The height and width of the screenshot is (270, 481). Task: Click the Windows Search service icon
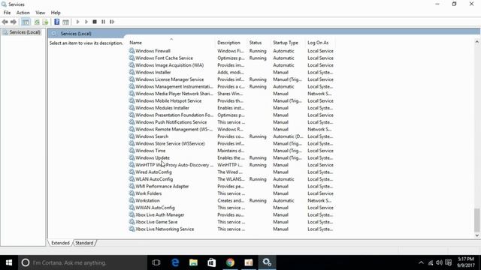132,136
